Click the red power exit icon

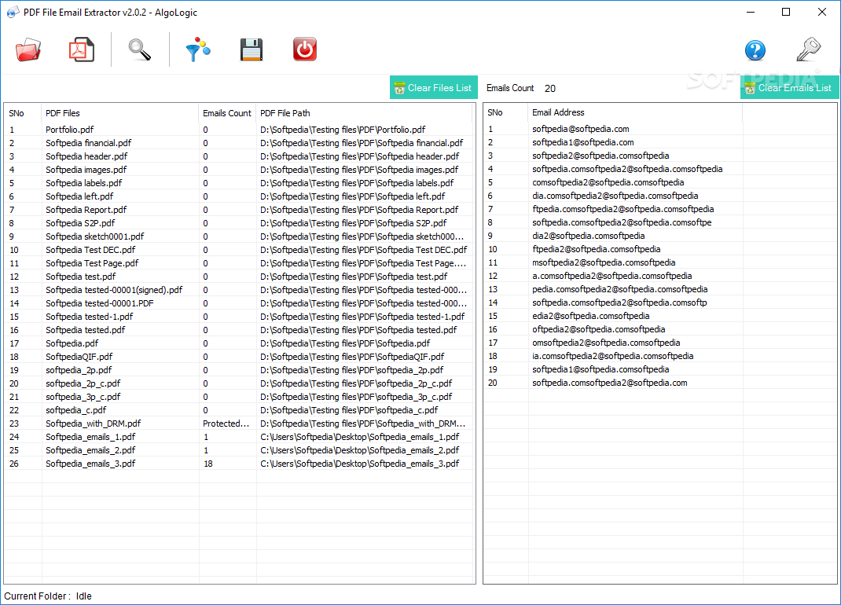(305, 49)
